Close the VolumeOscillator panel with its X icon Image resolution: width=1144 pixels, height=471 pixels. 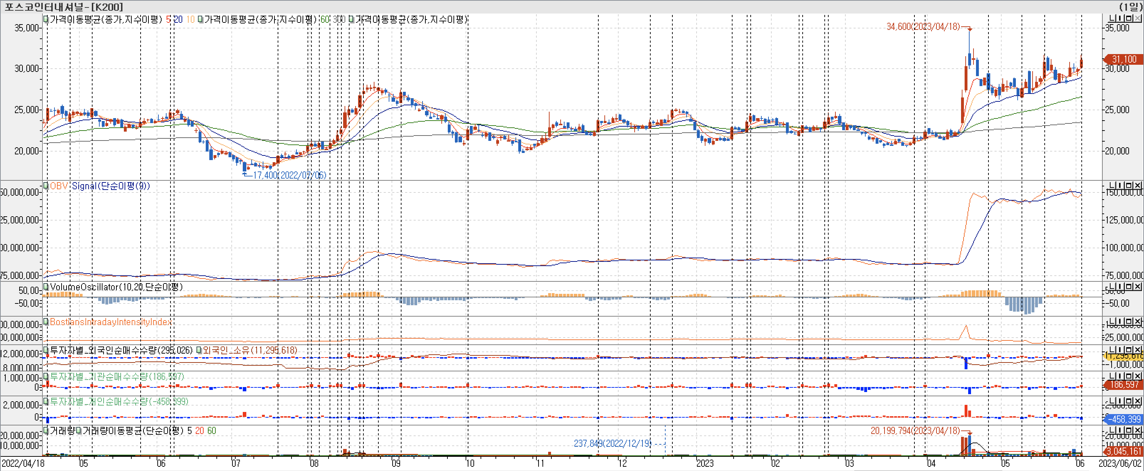click(x=1137, y=286)
